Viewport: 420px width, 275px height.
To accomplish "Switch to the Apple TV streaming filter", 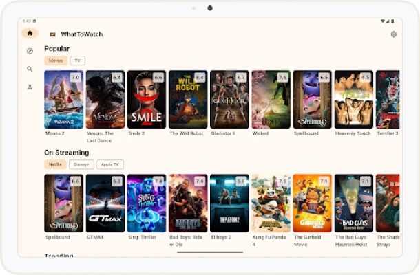I will pyautogui.click(x=109, y=164).
